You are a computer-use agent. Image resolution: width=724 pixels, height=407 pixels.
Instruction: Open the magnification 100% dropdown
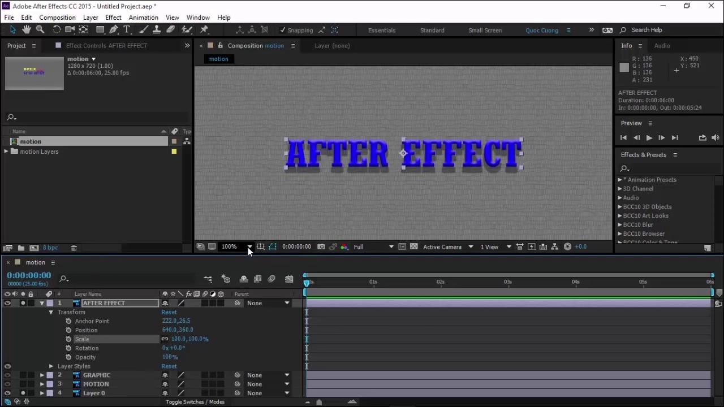click(x=236, y=247)
